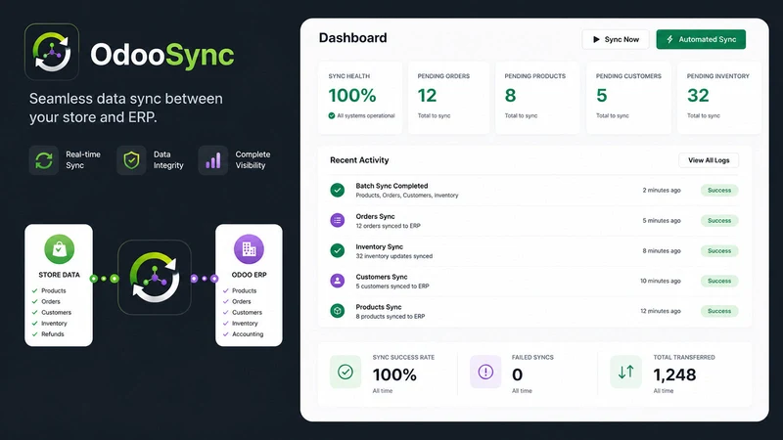Click the Customers Sync entry title
Viewport: 783px width, 440px height.
(382, 277)
